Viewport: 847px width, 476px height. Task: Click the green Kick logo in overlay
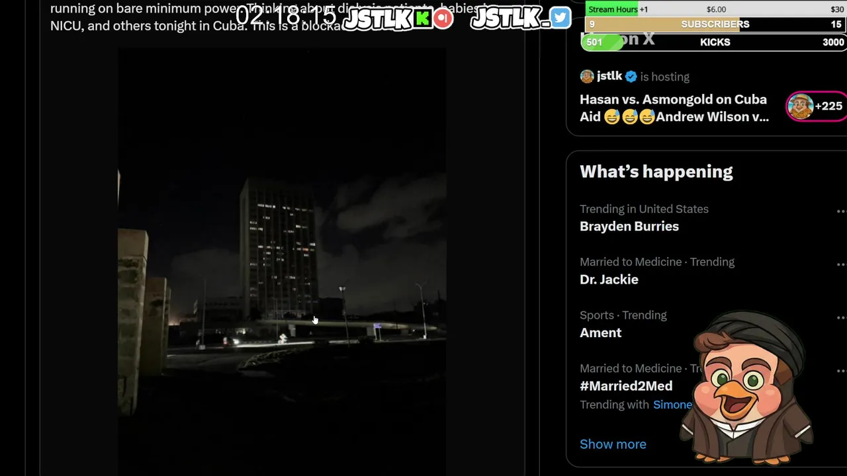(x=423, y=19)
